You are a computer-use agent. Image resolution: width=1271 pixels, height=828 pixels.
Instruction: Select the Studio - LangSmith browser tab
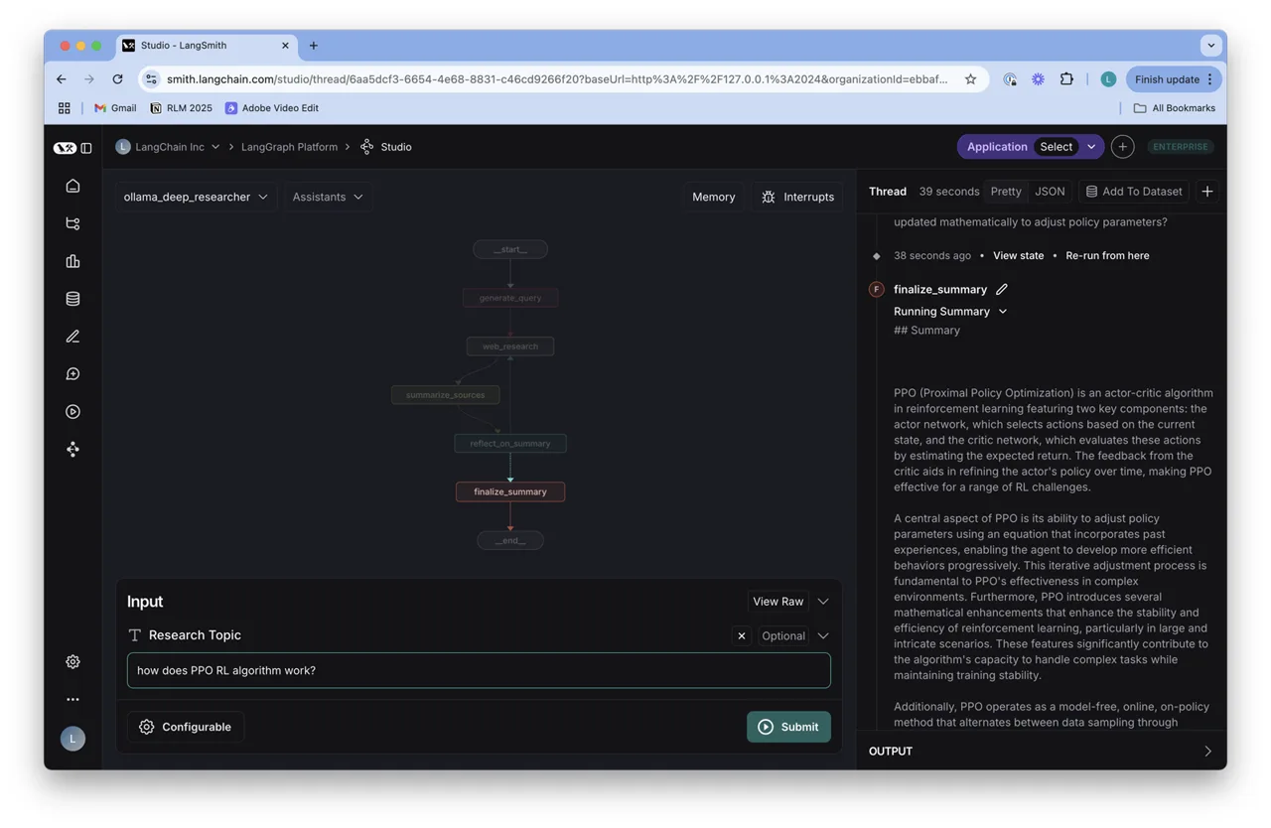click(x=207, y=46)
